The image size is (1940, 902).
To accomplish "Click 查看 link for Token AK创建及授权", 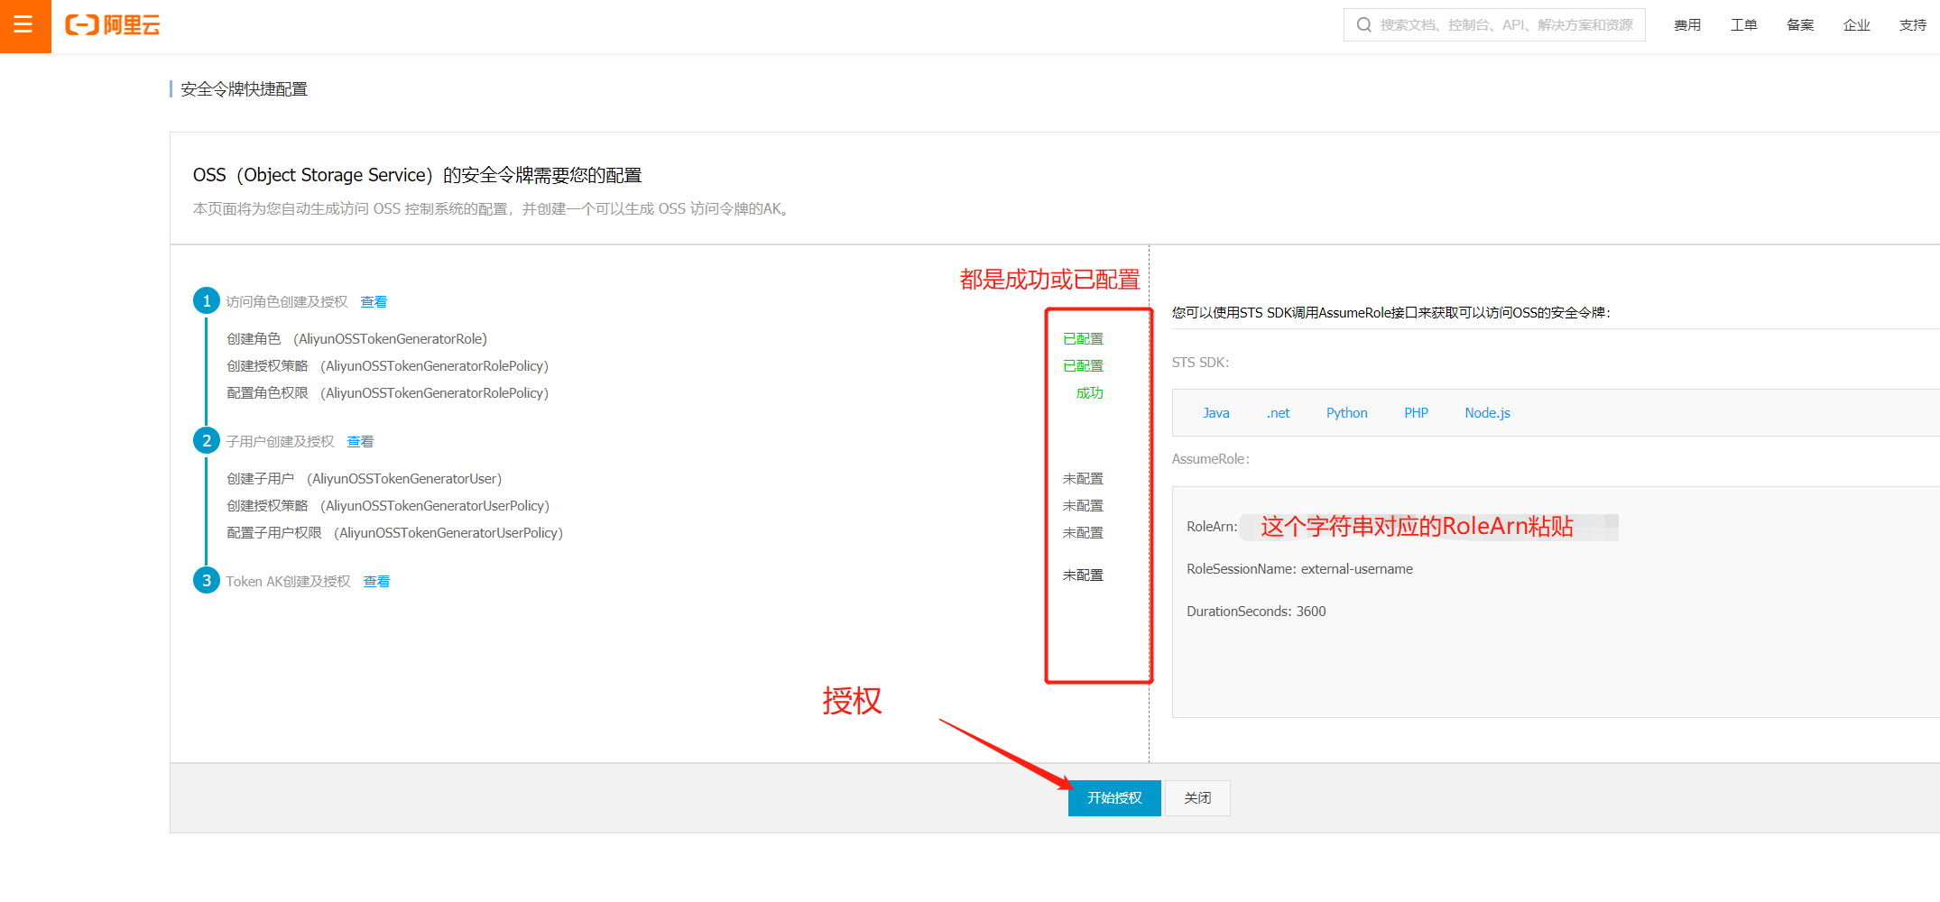I will click(376, 582).
